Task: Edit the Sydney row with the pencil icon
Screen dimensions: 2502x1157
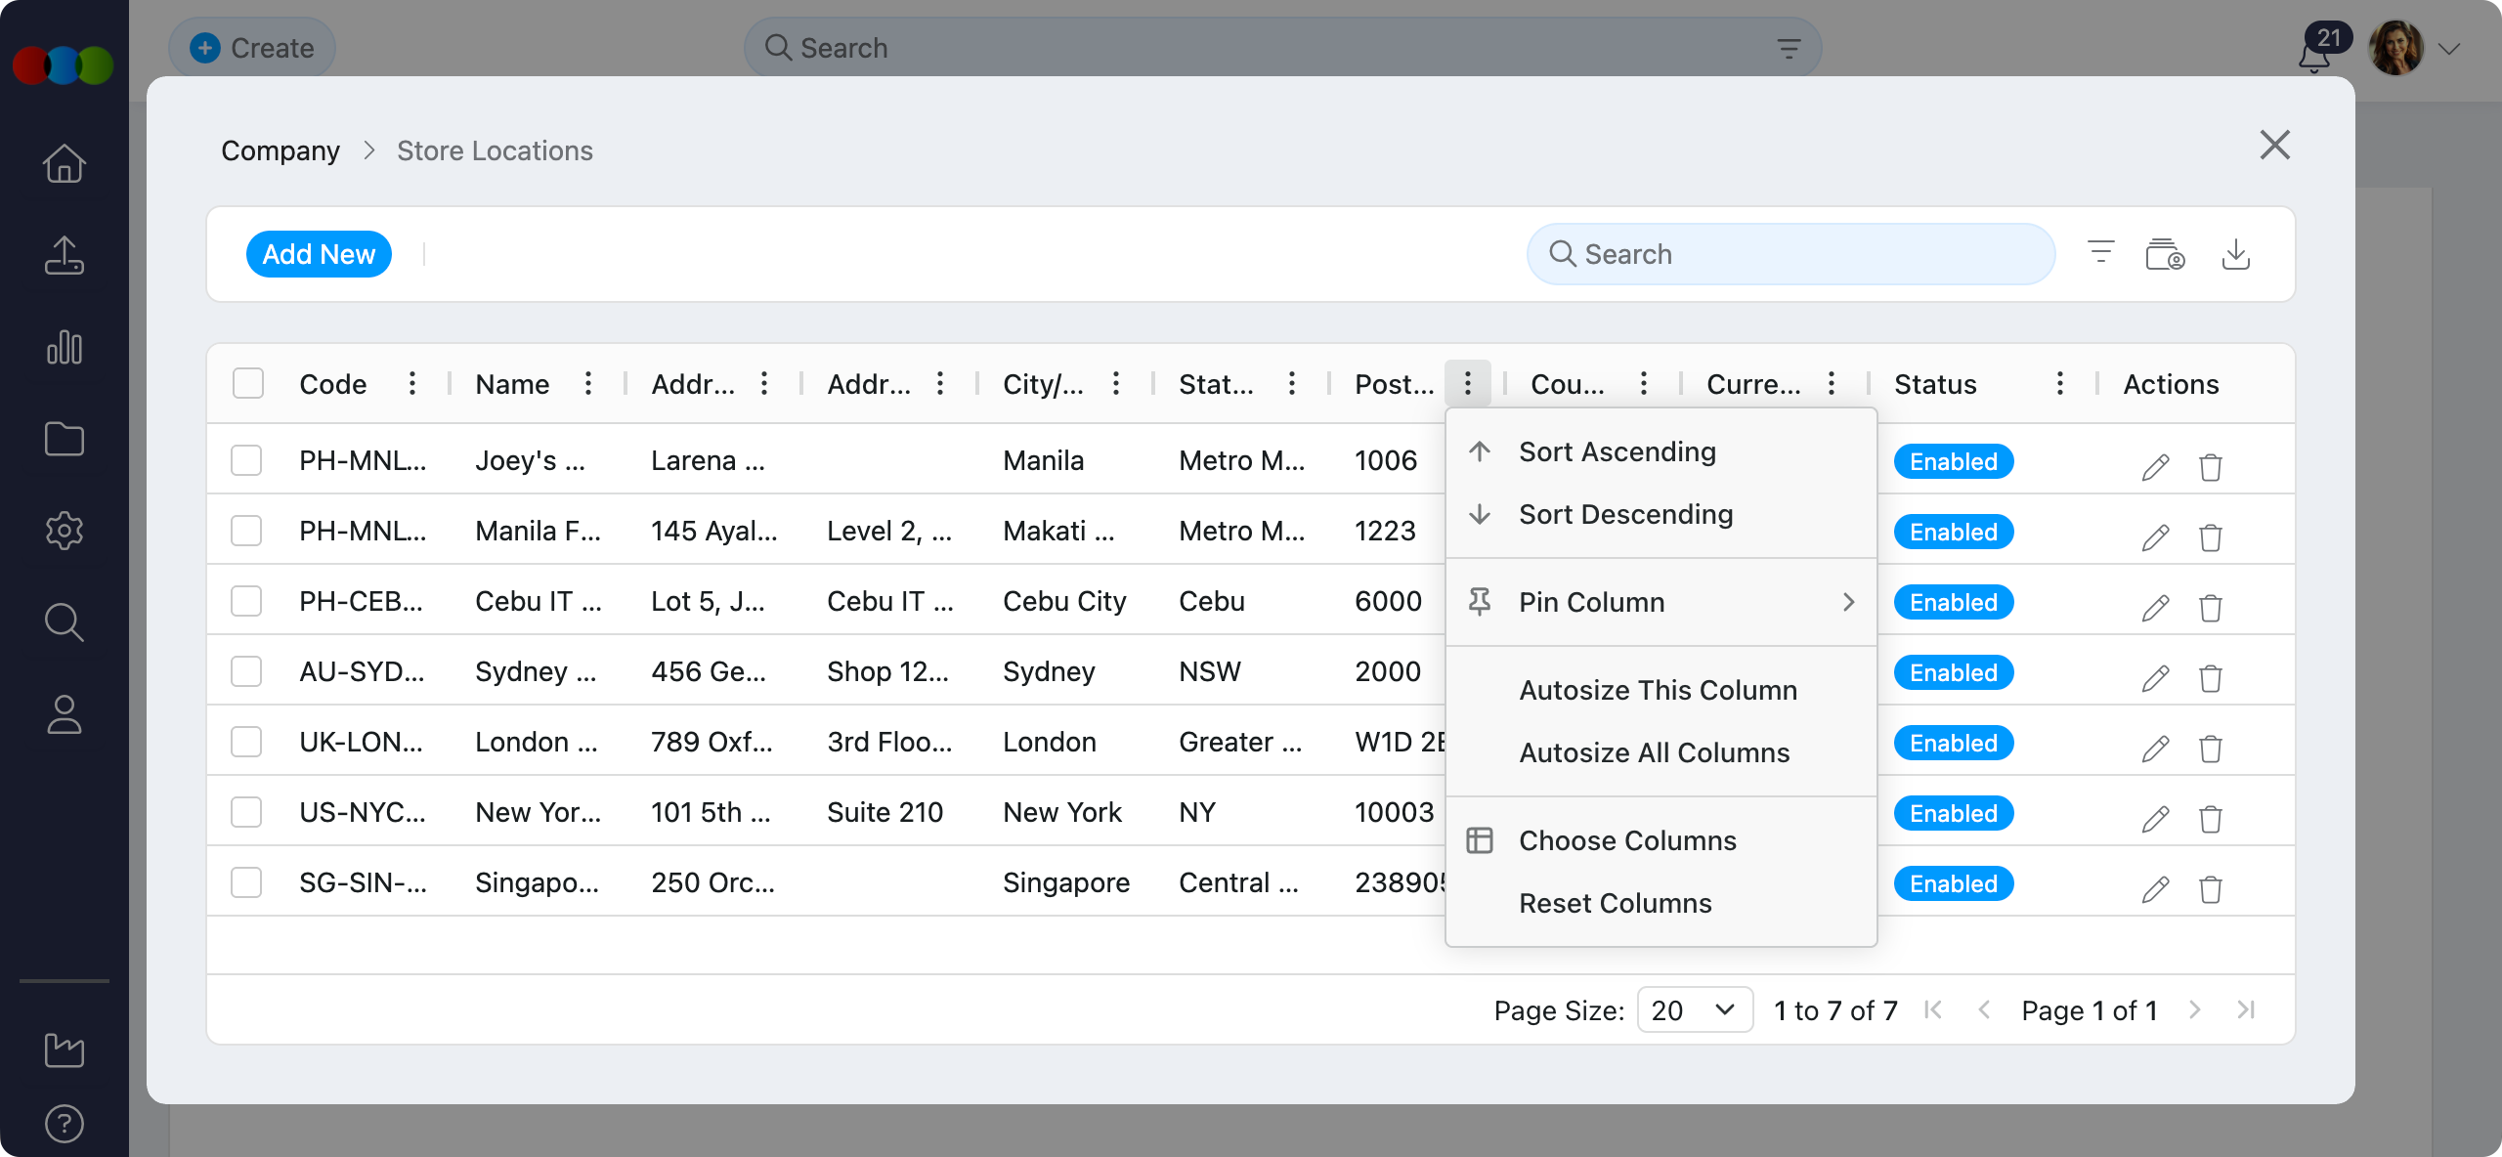Action: pos(2154,677)
